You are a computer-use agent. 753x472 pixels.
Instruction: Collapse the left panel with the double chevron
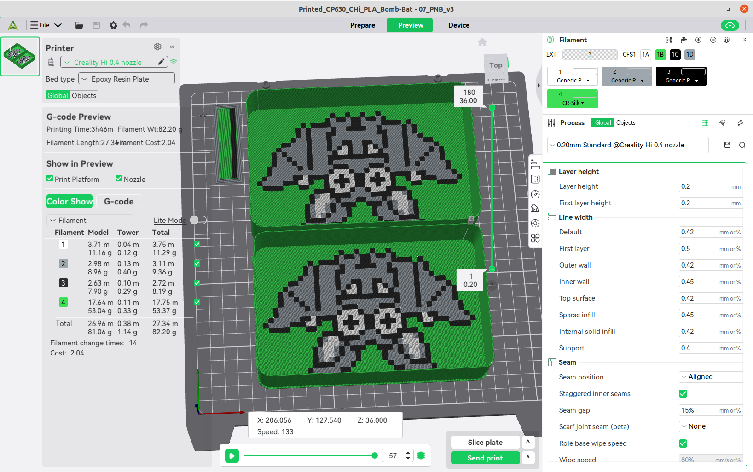[172, 47]
